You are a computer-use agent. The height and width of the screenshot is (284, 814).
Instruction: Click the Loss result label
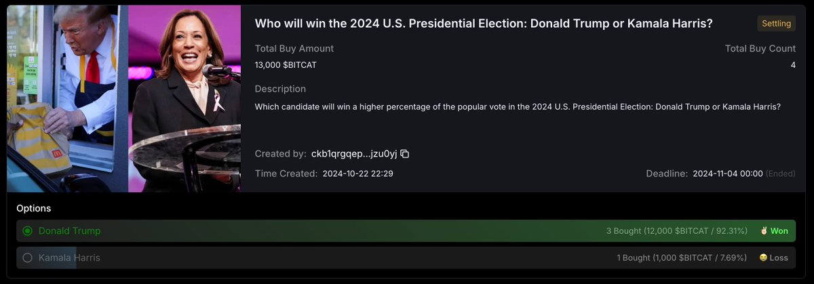point(779,258)
